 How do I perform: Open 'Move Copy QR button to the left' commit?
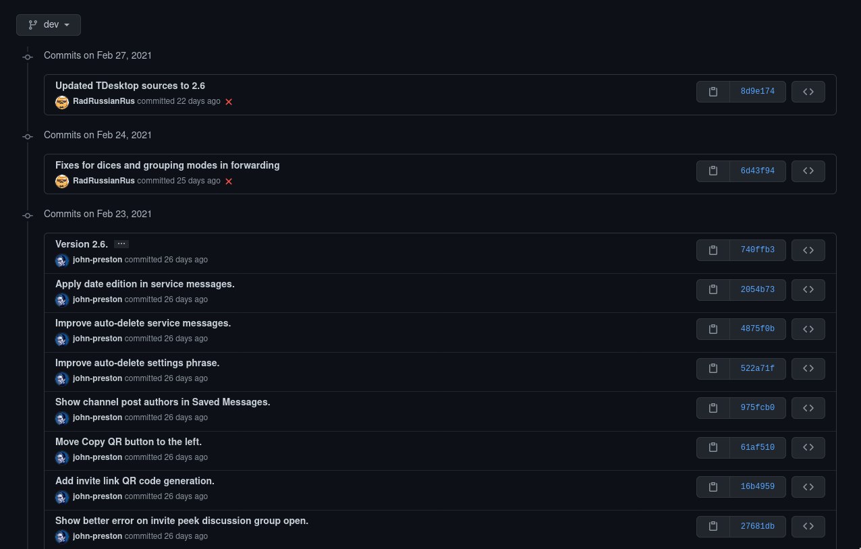coord(129,442)
